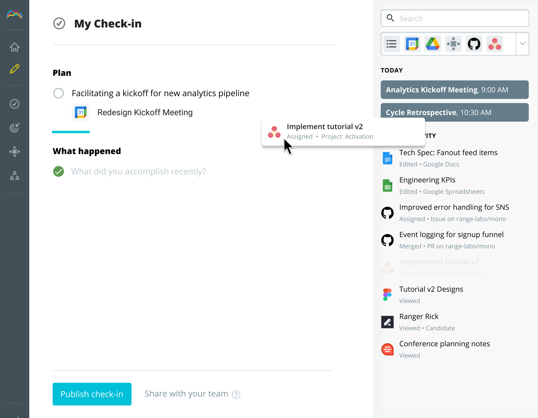Select the Range app filter icon
Viewport: 538px width, 418px height.
(453, 44)
